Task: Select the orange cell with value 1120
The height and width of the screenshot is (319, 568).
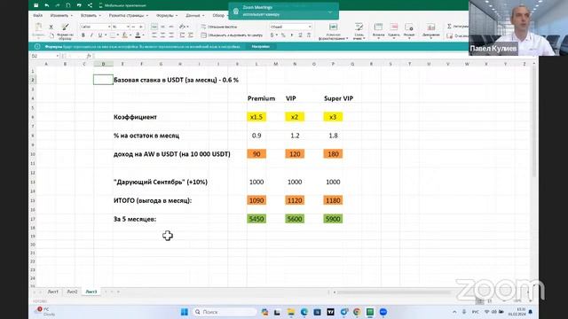Action: [295, 200]
